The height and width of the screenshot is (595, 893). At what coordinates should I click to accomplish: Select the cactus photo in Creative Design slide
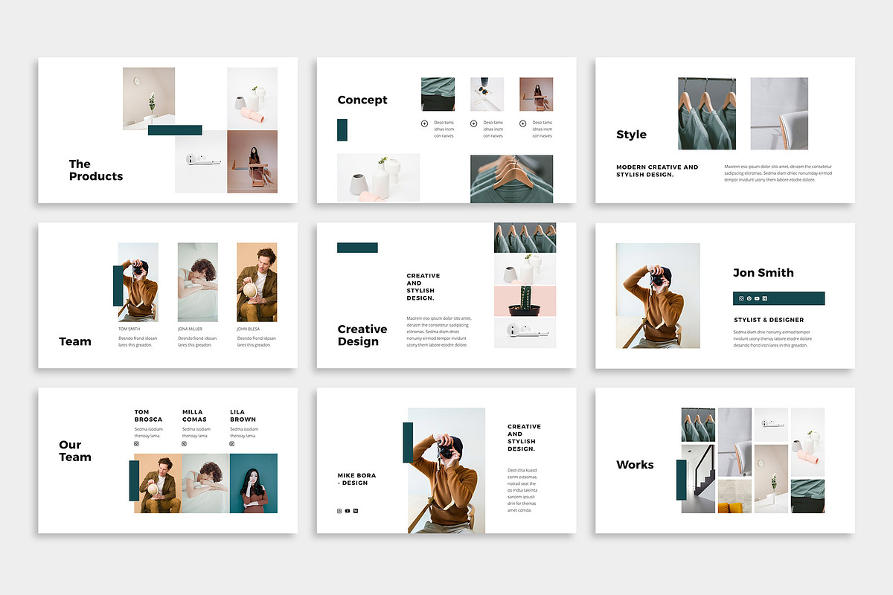point(525,300)
